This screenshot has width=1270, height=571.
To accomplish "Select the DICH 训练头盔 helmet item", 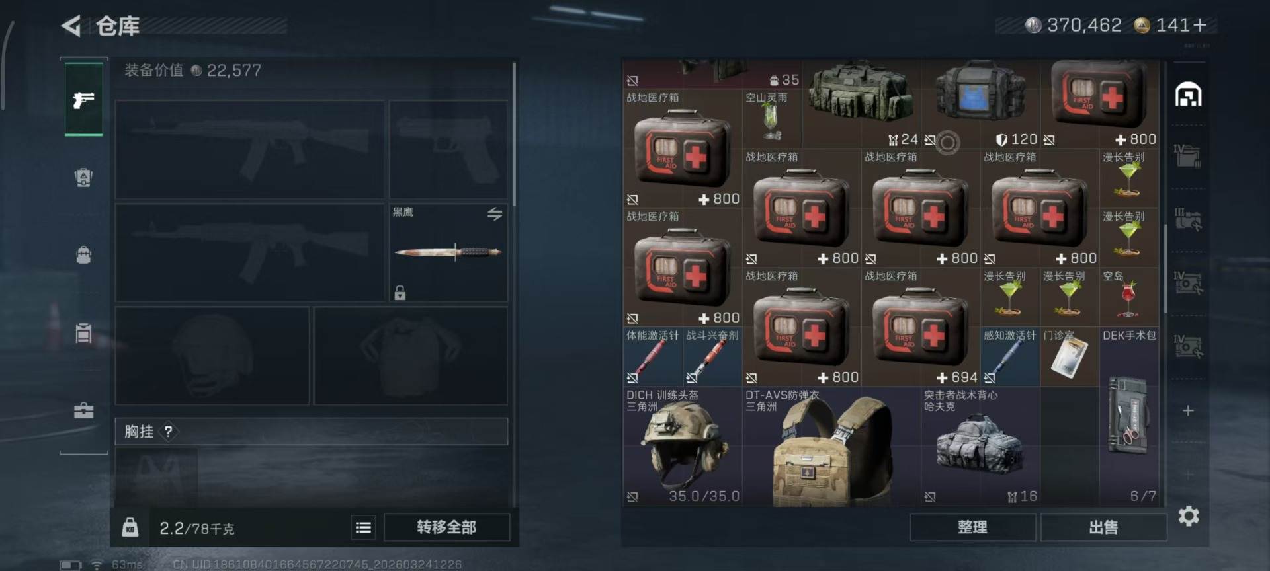I will point(682,446).
